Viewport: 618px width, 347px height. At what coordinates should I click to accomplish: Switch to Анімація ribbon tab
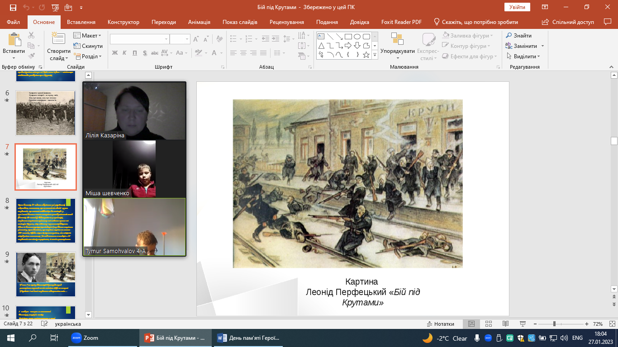pos(199,22)
